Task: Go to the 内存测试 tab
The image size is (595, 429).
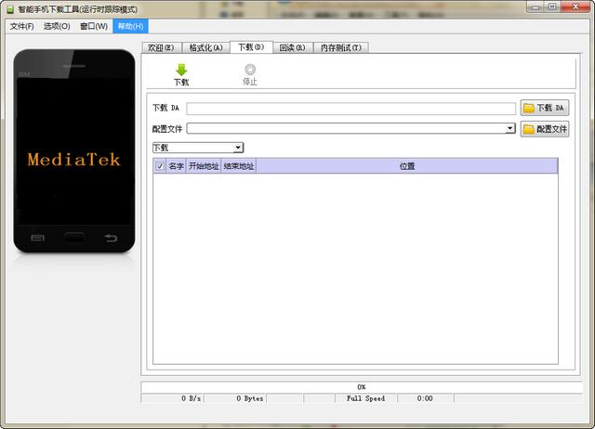Action: 341,47
